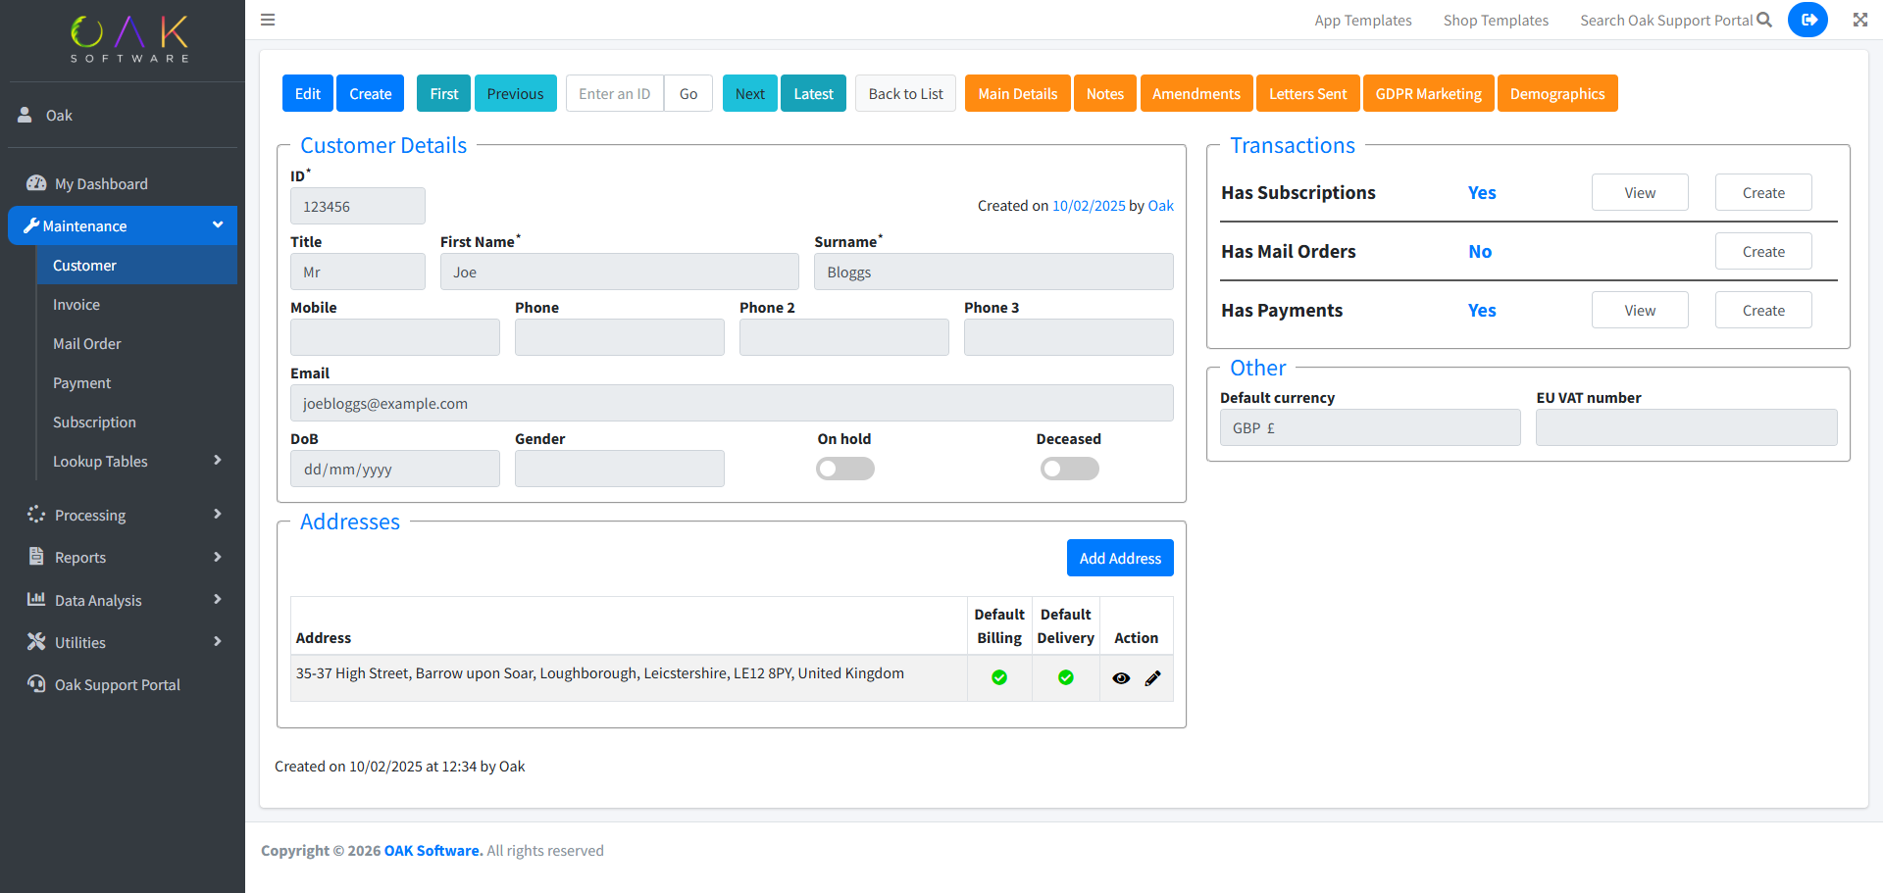Toggle the On hold switch

coord(844,470)
